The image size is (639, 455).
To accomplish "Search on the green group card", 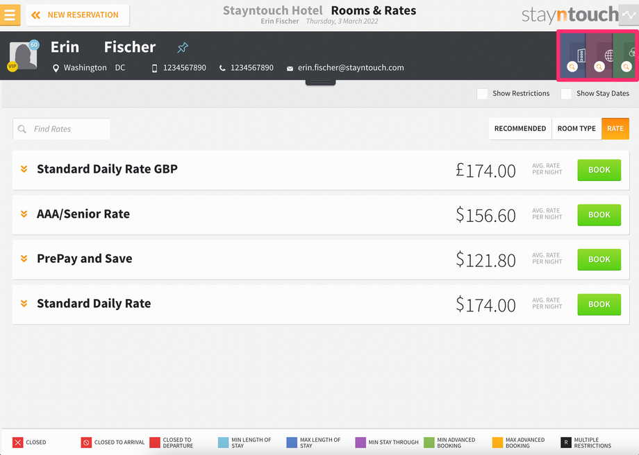I will [626, 67].
